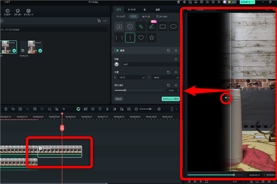This screenshot has width=277, height=184.
Task: Select the pen draw mask tool
Action: pyautogui.click(x=141, y=26)
